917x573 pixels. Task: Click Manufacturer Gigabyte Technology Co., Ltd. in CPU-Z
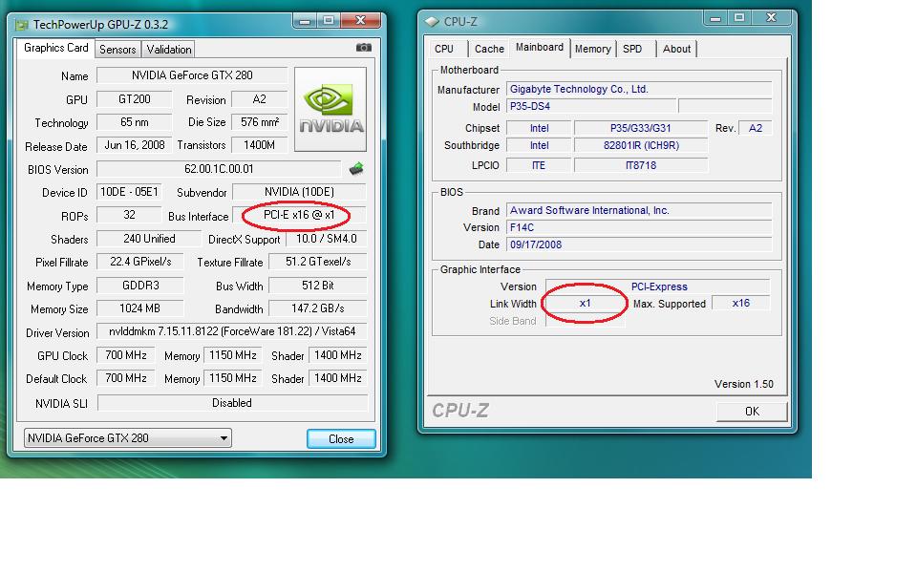pos(639,89)
